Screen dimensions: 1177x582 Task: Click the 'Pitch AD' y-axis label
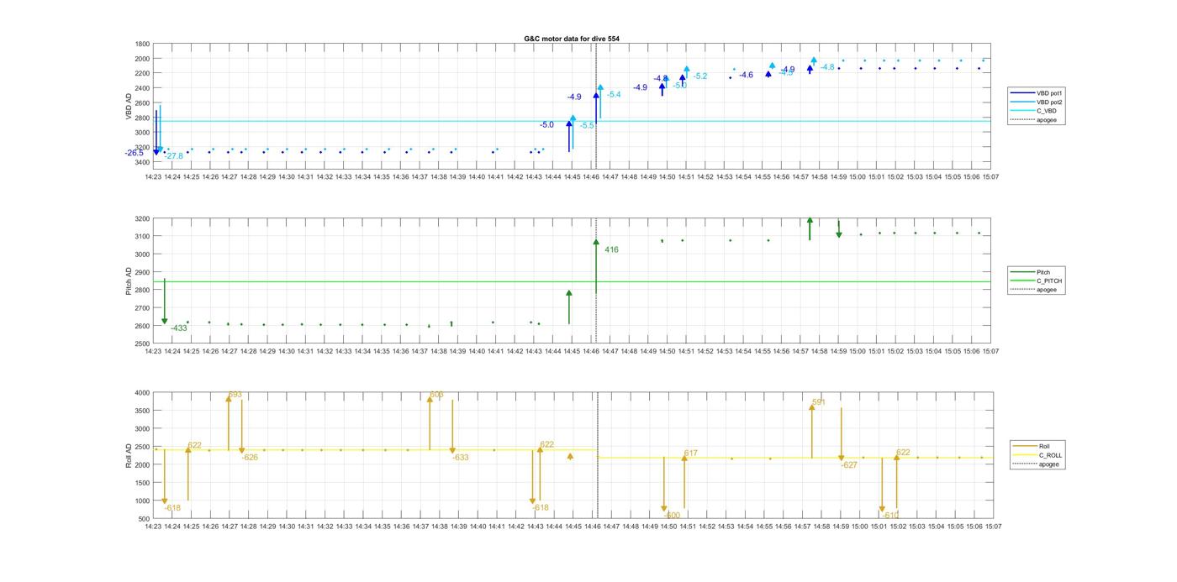[129, 281]
